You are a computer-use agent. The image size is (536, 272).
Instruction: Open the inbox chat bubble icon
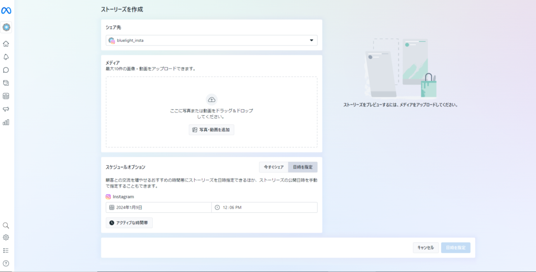6,70
